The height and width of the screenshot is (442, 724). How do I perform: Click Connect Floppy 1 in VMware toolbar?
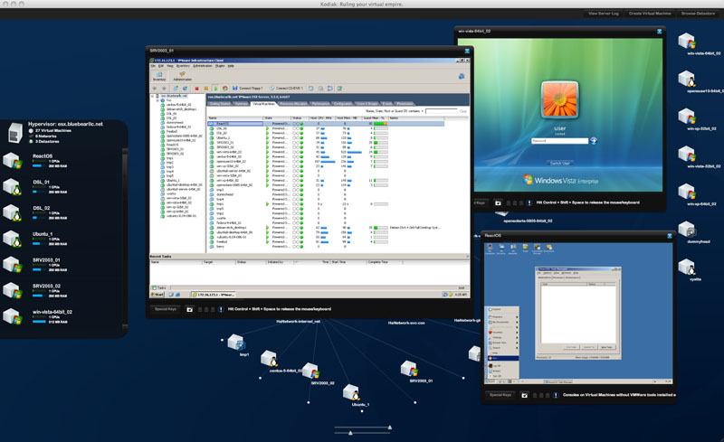tap(247, 88)
